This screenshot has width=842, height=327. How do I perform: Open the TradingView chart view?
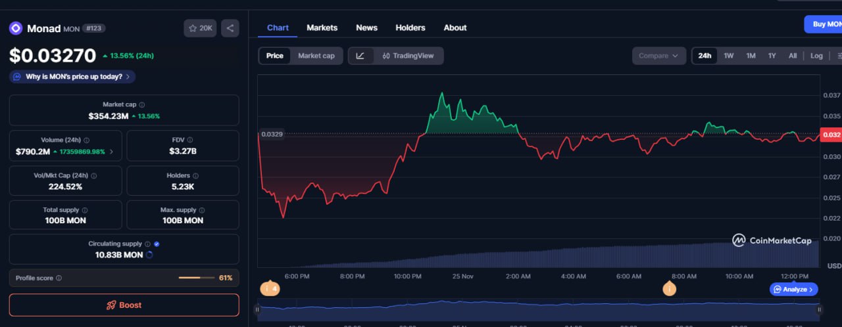(x=408, y=56)
